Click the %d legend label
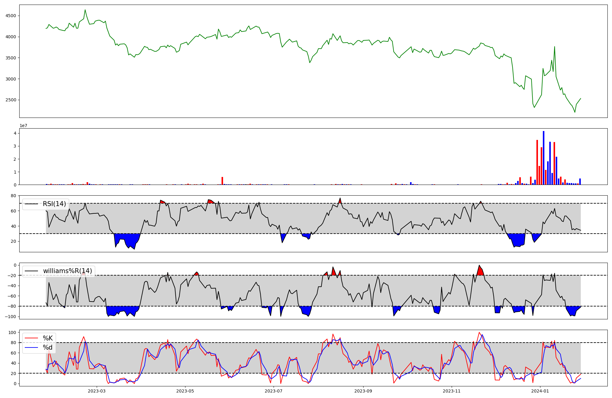The image size is (612, 398). tap(47, 347)
